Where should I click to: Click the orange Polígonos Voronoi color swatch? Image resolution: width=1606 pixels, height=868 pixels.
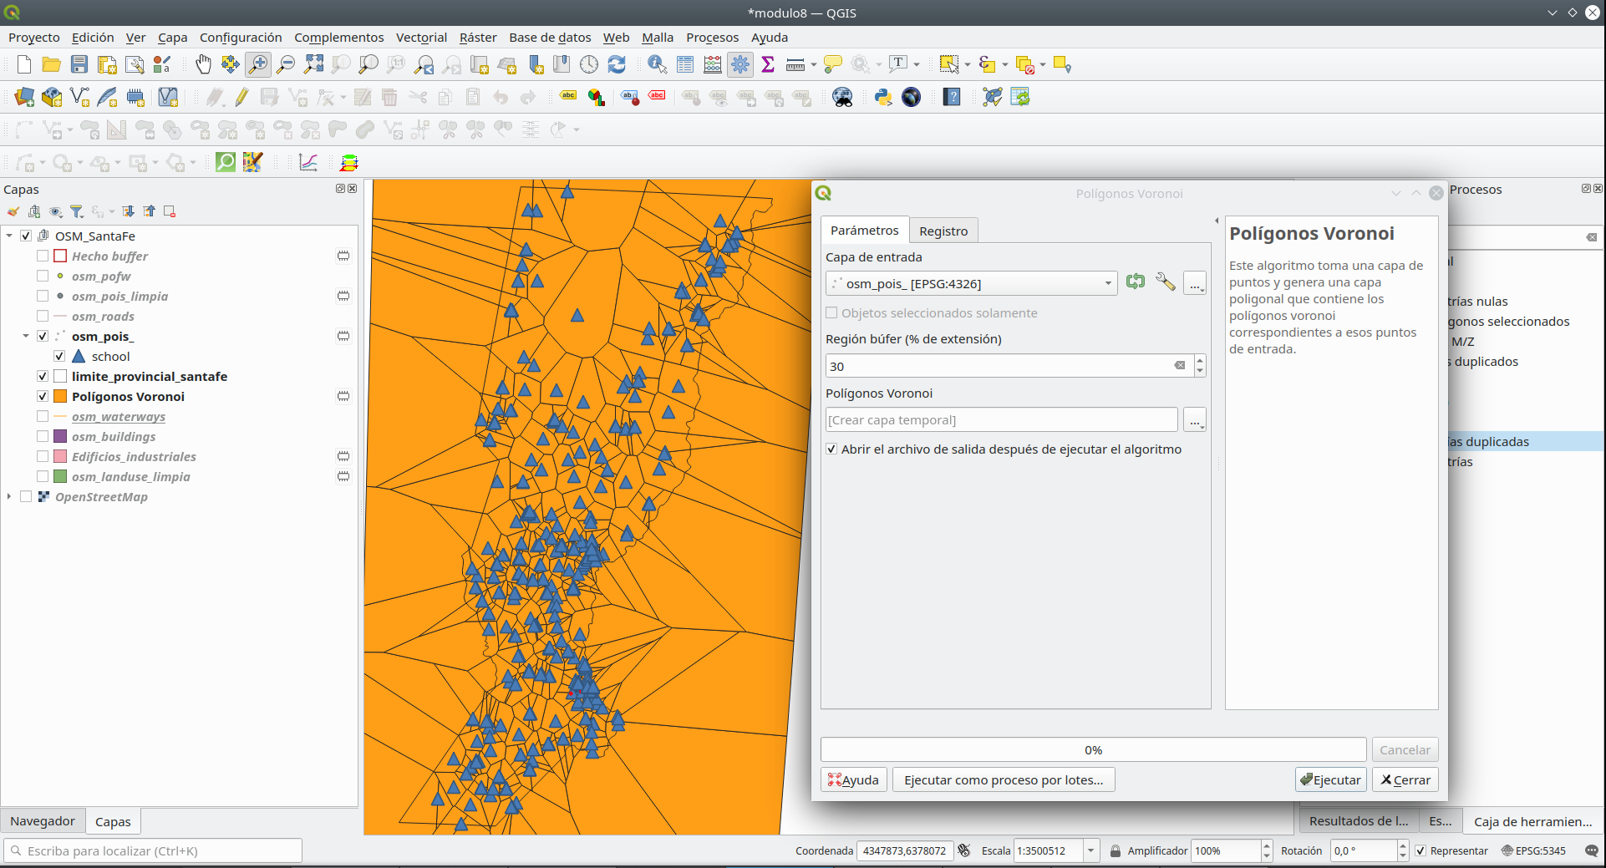click(60, 396)
